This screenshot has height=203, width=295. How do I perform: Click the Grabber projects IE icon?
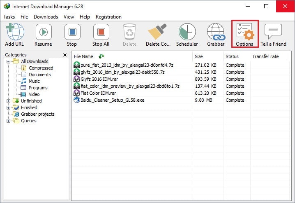pyautogui.click(x=16, y=114)
